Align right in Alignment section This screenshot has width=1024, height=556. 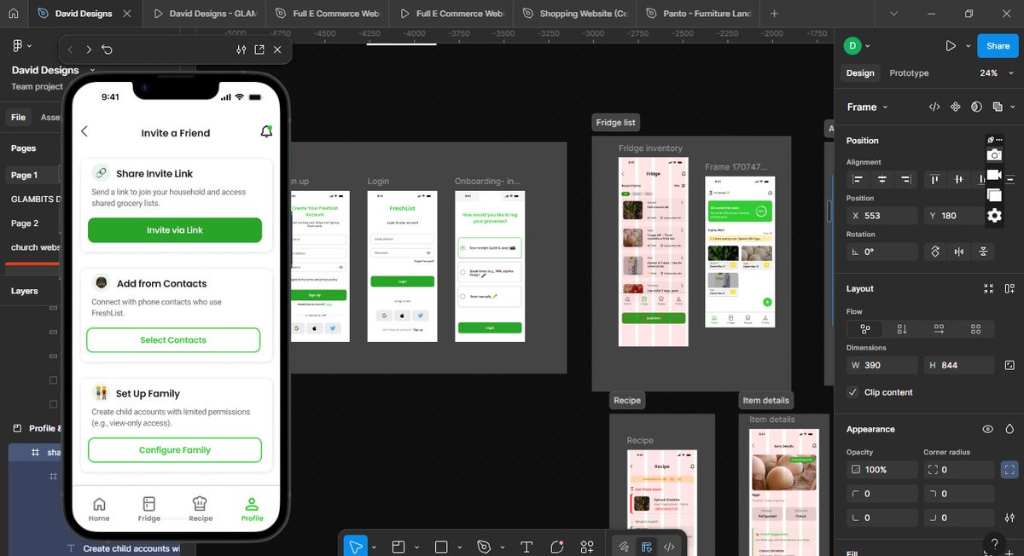(x=906, y=180)
